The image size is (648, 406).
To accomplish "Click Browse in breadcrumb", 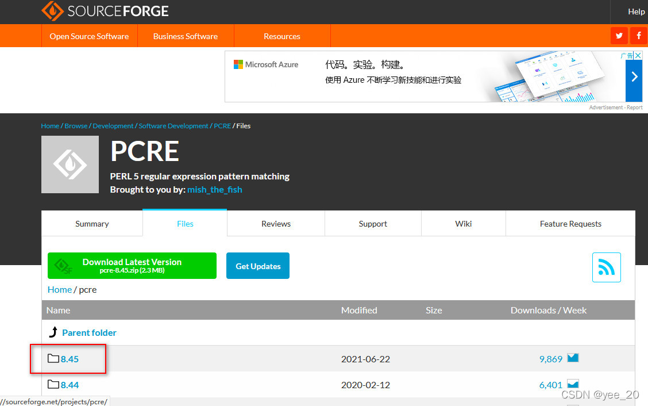I will point(76,126).
